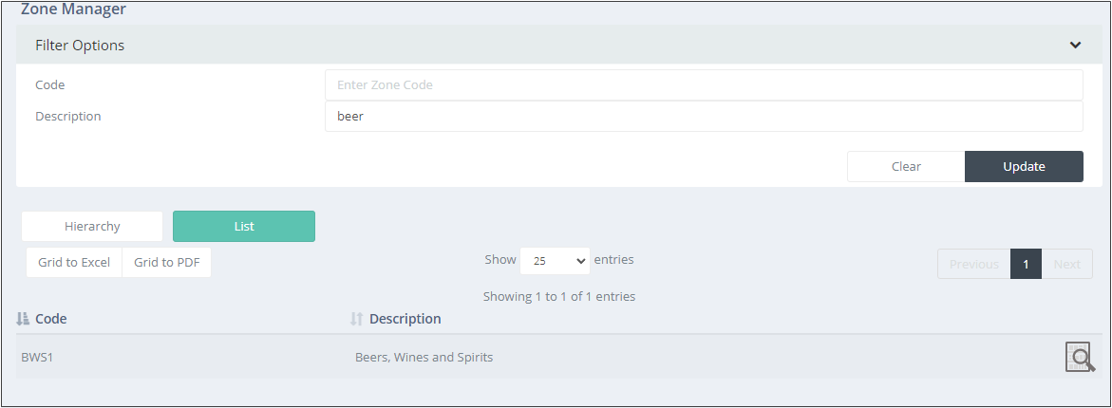Select the List view tab
The height and width of the screenshot is (408, 1112).
click(x=244, y=227)
